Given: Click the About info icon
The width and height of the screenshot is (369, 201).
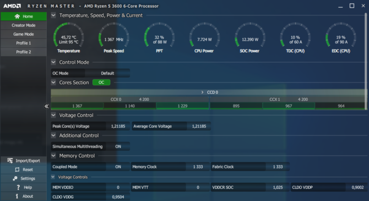Looking at the screenshot, I should [17, 196].
